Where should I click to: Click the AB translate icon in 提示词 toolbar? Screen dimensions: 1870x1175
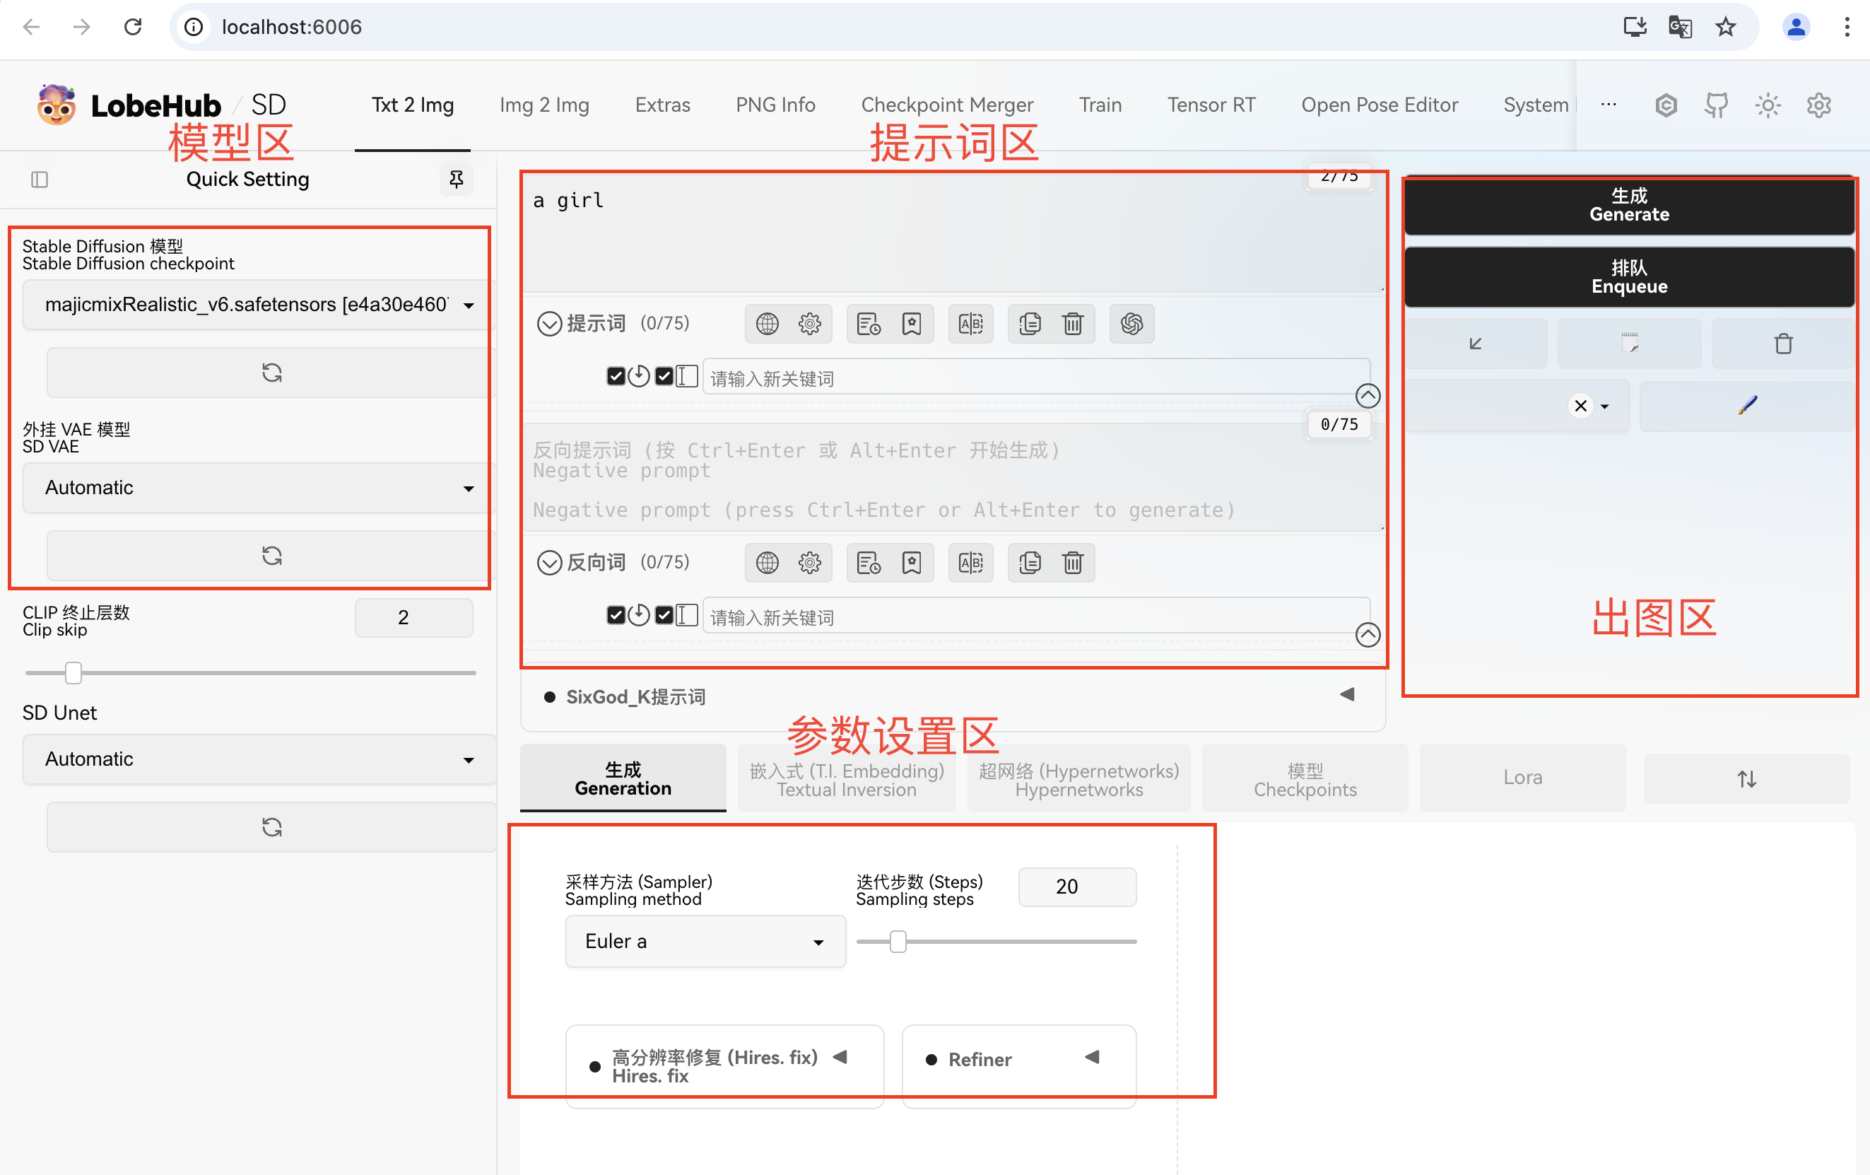coord(971,324)
